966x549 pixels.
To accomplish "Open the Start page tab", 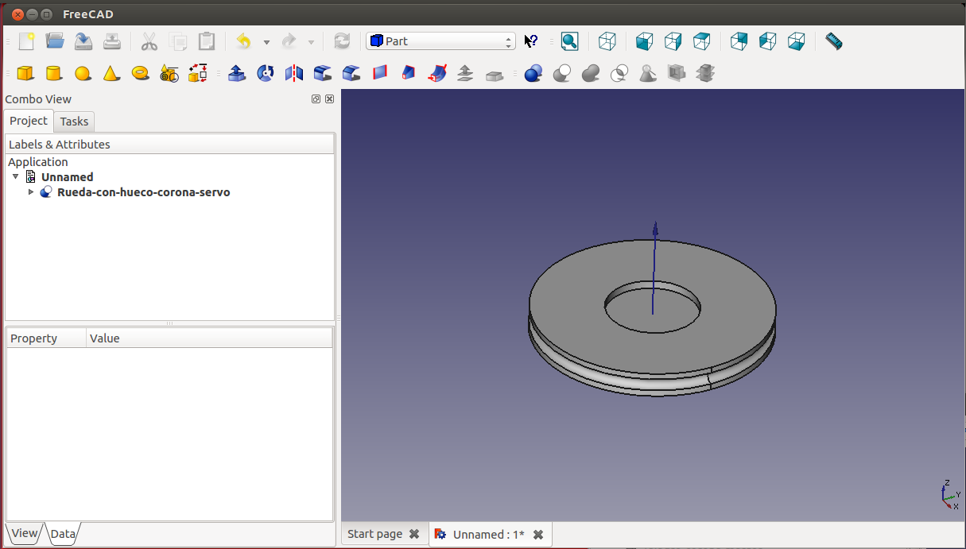I will (x=374, y=534).
